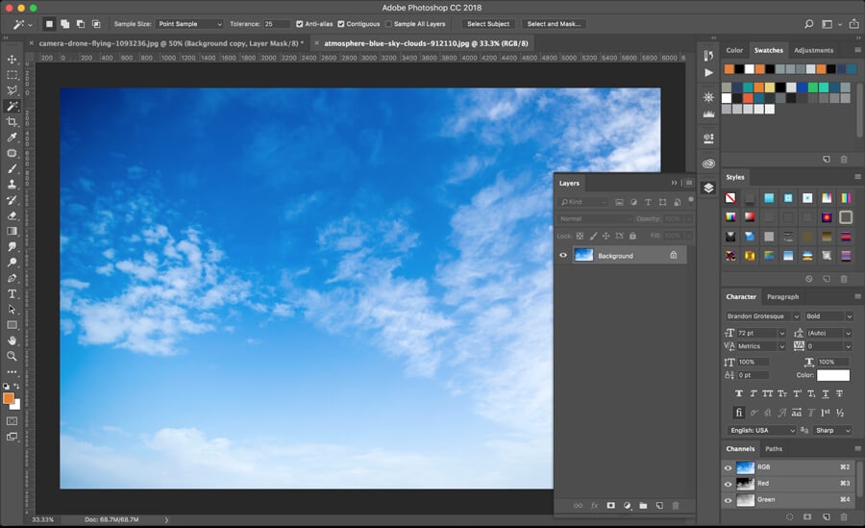Select the Crop tool
Screen dimensions: 865x528
click(12, 122)
